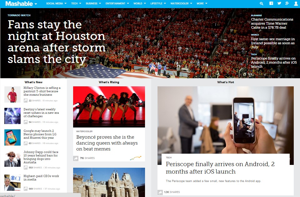Open the Tornado Watch label

(19, 15)
